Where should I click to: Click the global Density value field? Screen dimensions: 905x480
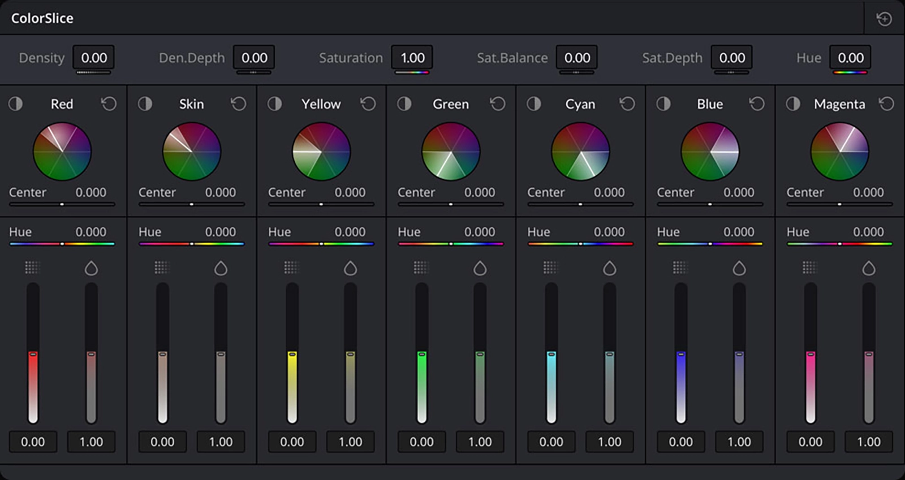click(94, 58)
